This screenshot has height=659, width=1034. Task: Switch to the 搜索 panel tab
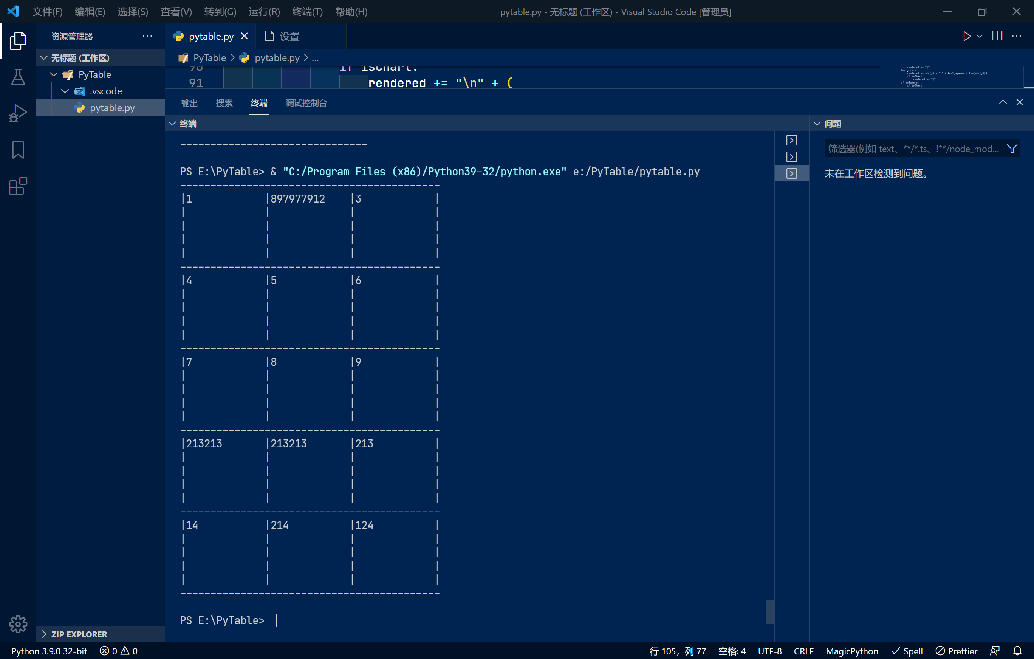coord(224,103)
